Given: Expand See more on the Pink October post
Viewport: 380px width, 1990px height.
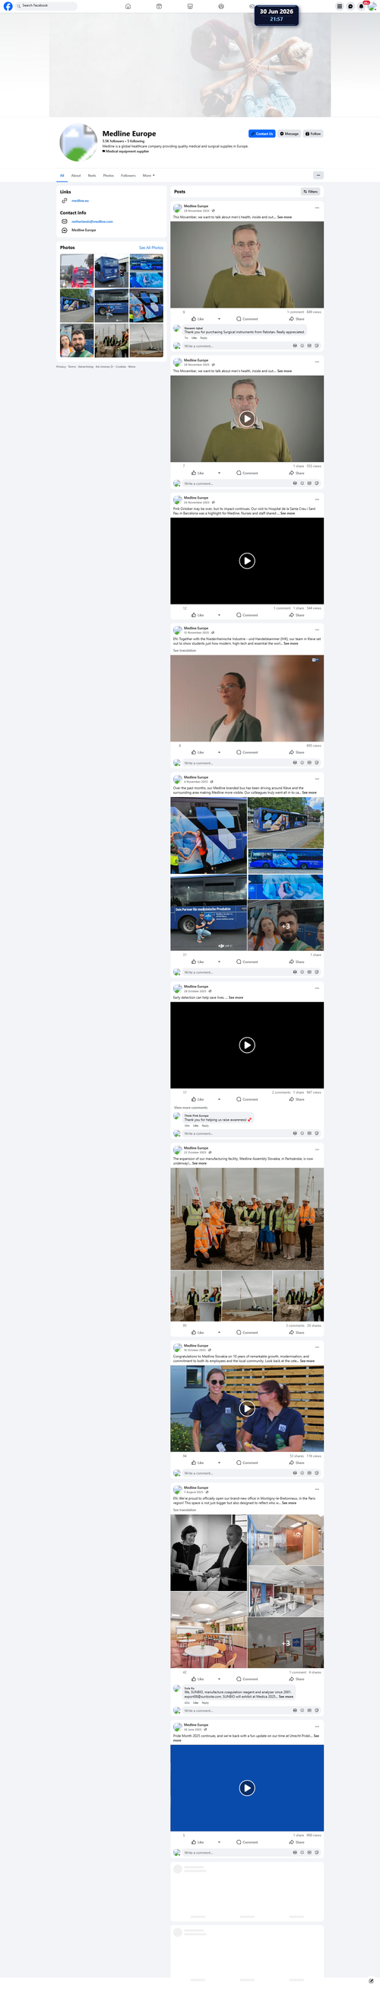Looking at the screenshot, I should [x=287, y=513].
